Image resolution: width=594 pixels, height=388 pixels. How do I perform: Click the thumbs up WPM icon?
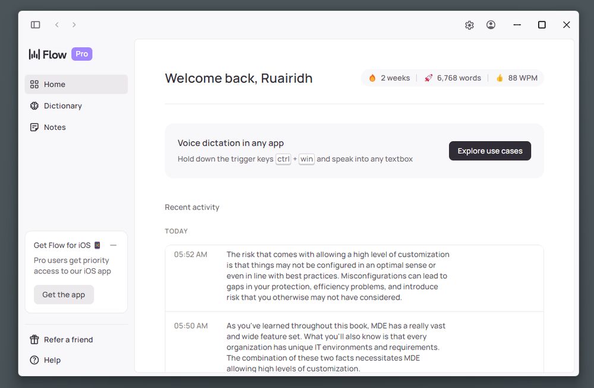500,78
